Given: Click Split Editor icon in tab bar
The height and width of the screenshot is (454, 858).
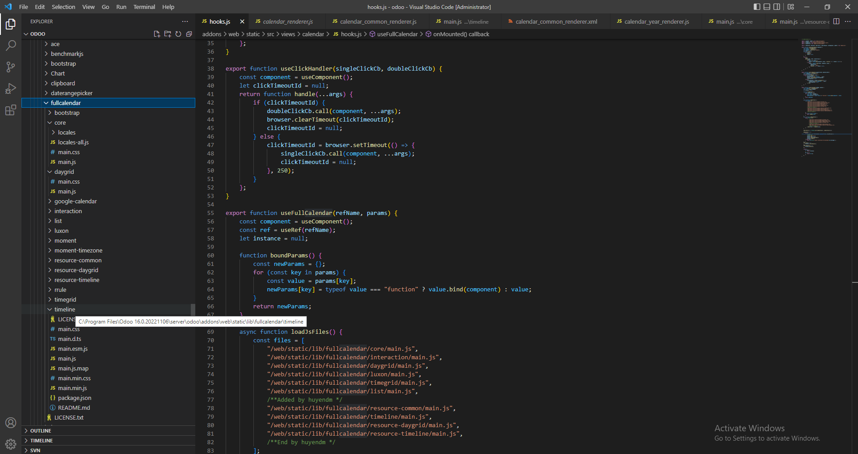Looking at the screenshot, I should [x=836, y=21].
